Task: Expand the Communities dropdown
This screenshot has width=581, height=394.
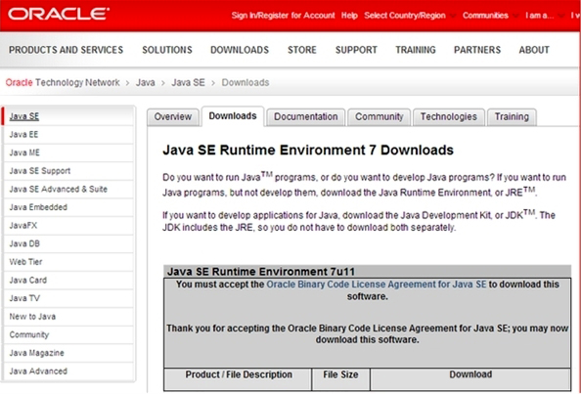Action: (x=490, y=16)
